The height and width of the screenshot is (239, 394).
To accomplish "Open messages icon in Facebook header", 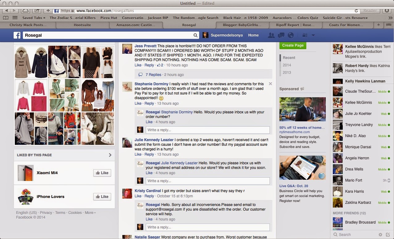I will (x=281, y=35).
